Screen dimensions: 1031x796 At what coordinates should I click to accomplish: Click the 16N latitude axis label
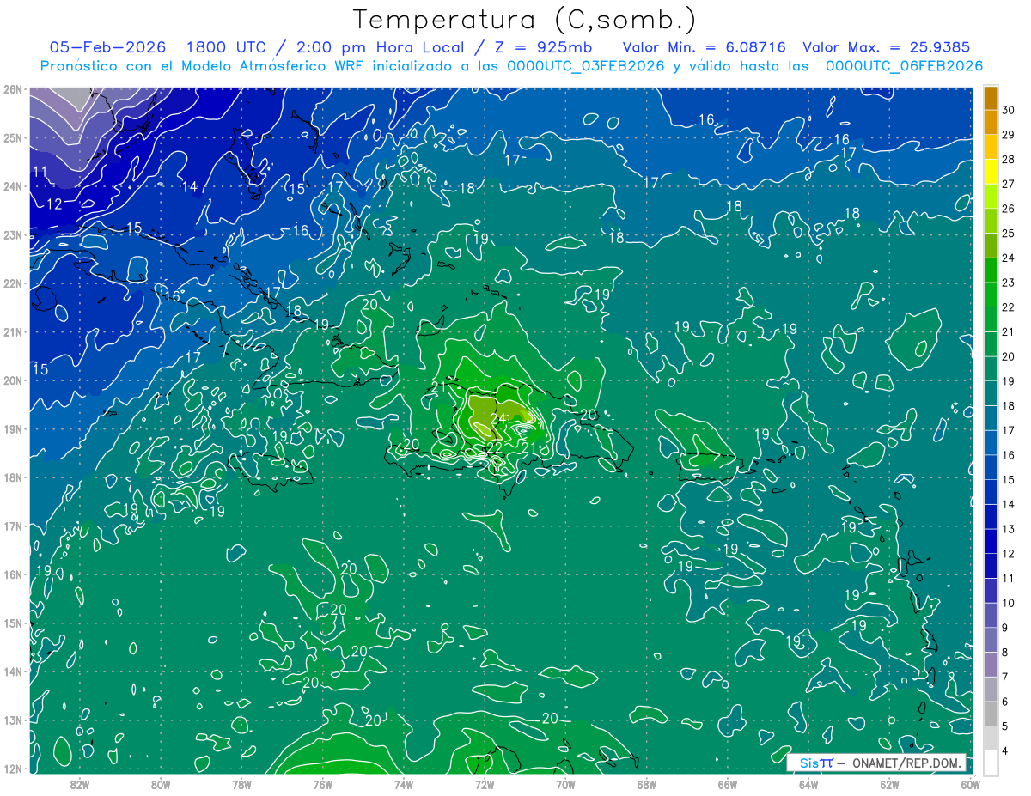12,574
